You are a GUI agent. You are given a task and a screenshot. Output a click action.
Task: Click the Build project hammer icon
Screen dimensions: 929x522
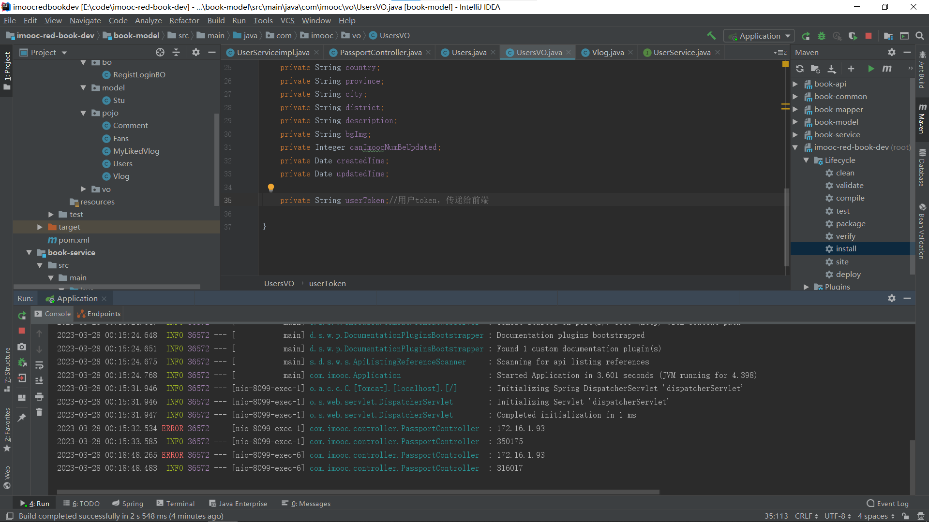[711, 36]
